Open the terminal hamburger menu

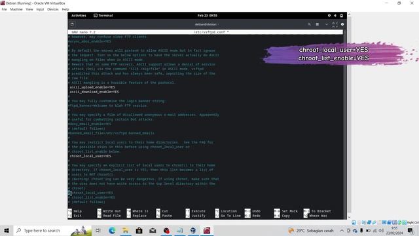(317, 24)
